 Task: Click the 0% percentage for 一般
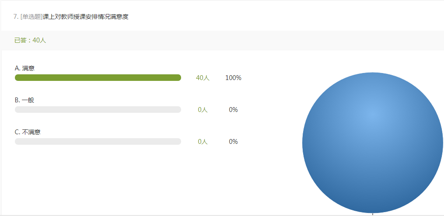click(233, 110)
